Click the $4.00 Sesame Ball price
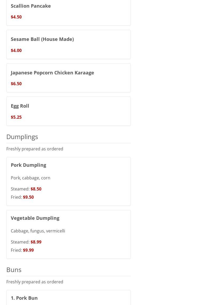The height and width of the screenshot is (305, 207). [x=16, y=50]
